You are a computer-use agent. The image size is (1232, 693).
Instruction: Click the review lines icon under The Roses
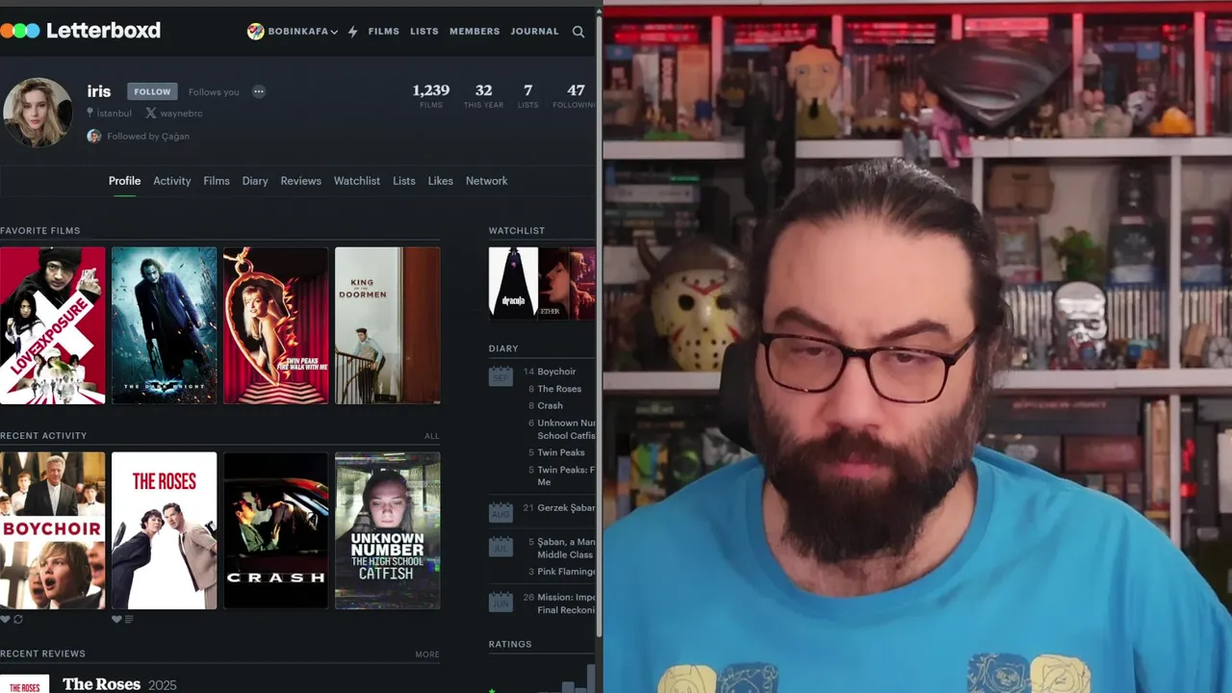click(x=129, y=620)
